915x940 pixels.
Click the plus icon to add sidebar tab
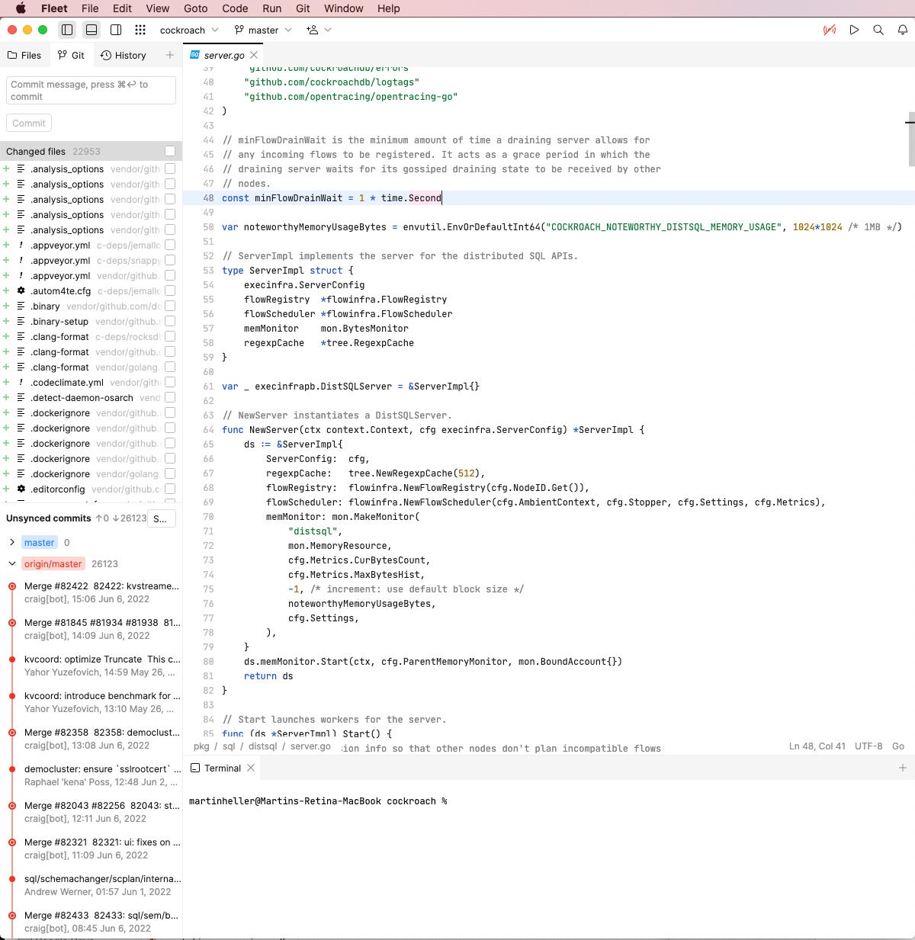pos(170,55)
